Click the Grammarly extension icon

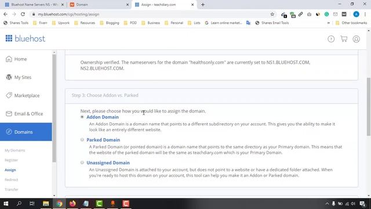click(x=326, y=14)
